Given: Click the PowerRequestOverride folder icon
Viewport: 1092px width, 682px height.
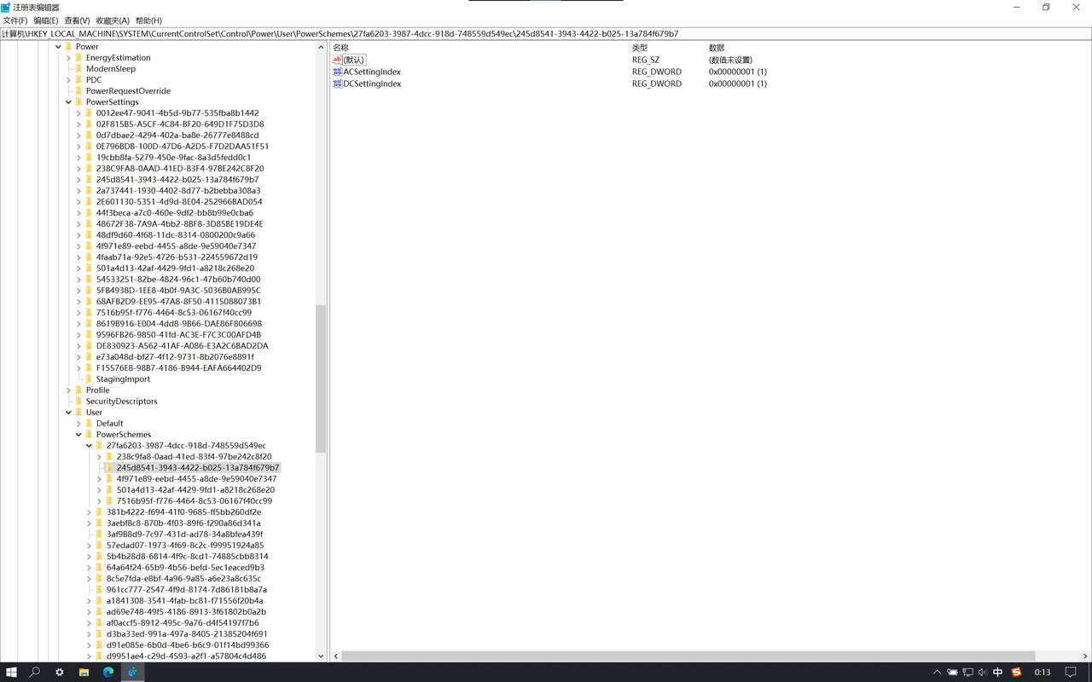Looking at the screenshot, I should [78, 91].
